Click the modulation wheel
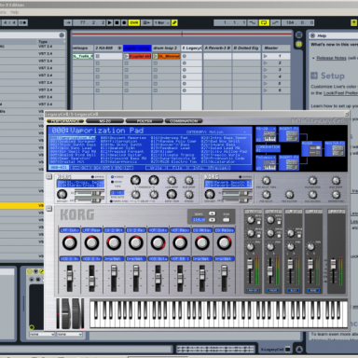Screen dimensions: 358x358 click(x=76, y=313)
